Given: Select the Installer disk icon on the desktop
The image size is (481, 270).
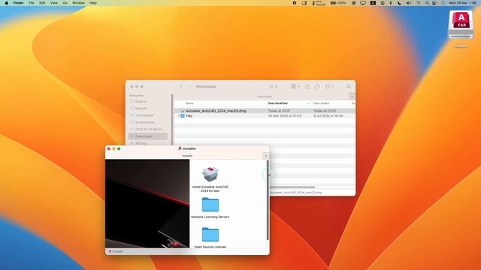Looking at the screenshot, I should 461,25.
